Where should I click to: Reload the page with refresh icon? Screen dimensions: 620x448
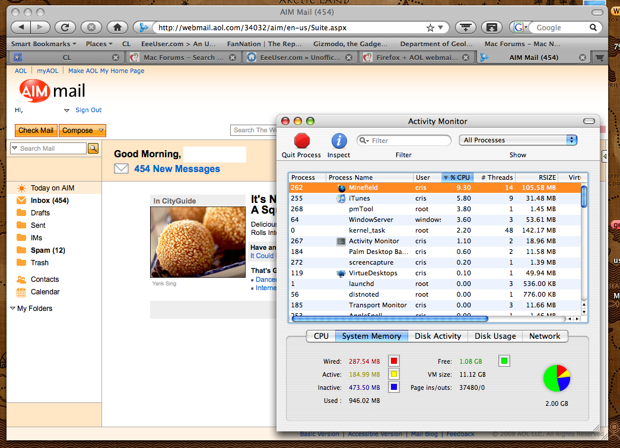65,27
